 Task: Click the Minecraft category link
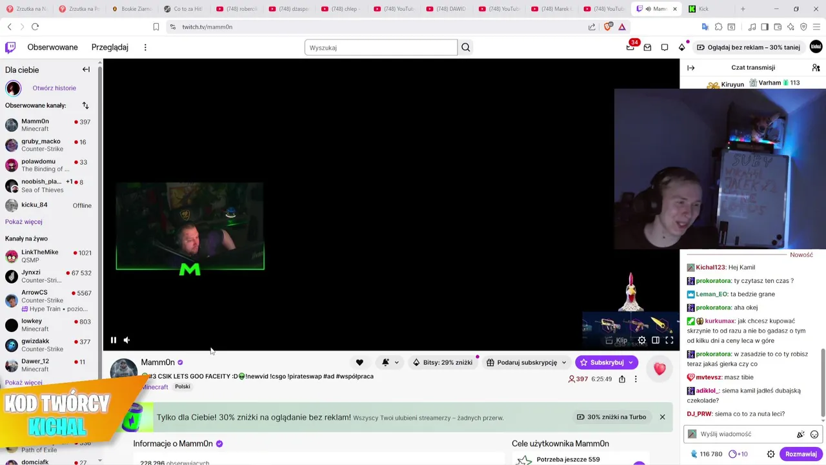(x=155, y=387)
